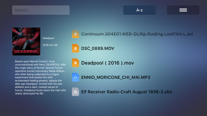Click the three-line icon in dark button
Image resolution: width=207 pixels, height=116 pixels.
click(183, 10)
